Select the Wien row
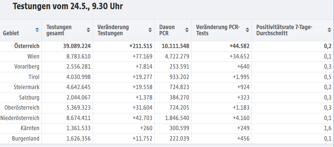 click(167, 57)
